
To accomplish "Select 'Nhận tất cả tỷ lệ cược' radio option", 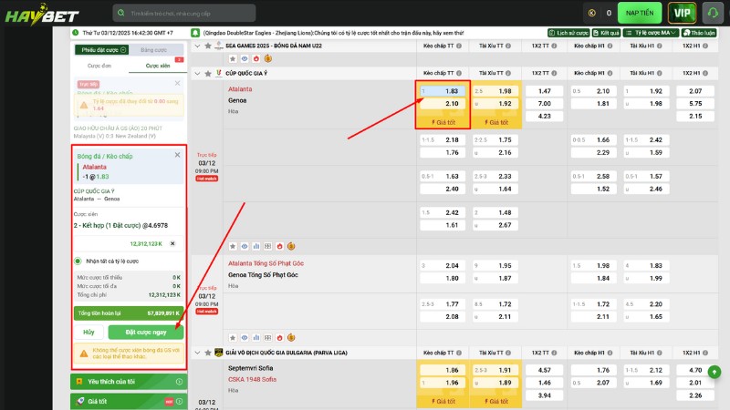I will pos(78,261).
